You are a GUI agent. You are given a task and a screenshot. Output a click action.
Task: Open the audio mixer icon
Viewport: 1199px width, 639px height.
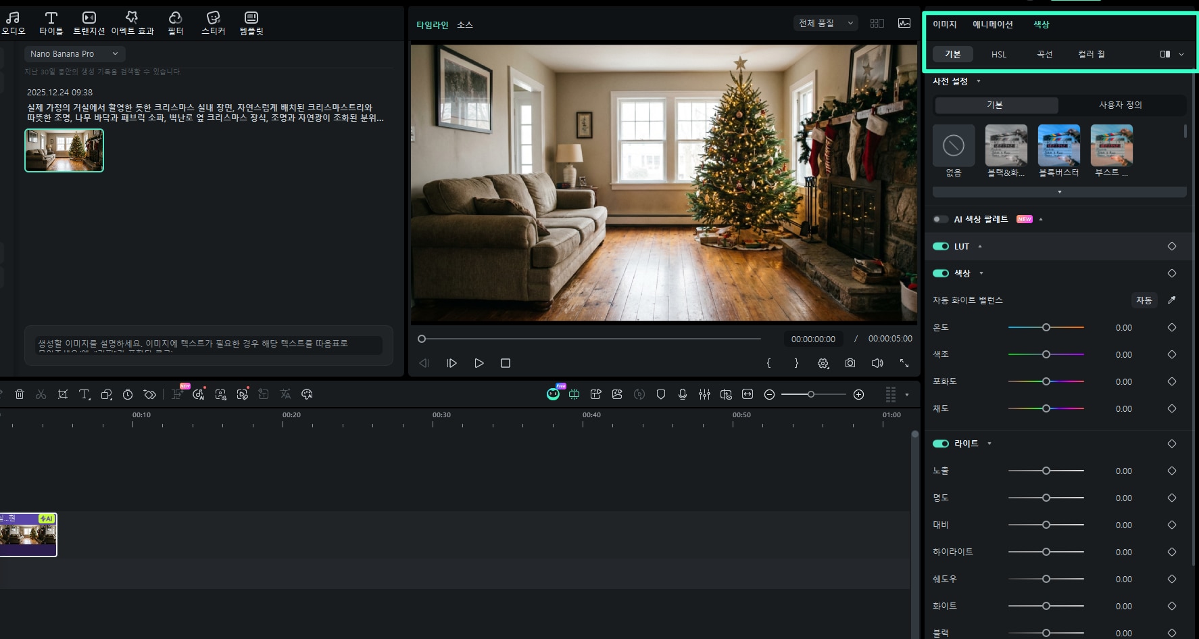coord(704,394)
